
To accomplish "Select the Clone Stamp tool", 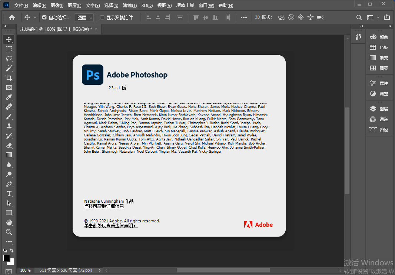I will pyautogui.click(x=9, y=126).
